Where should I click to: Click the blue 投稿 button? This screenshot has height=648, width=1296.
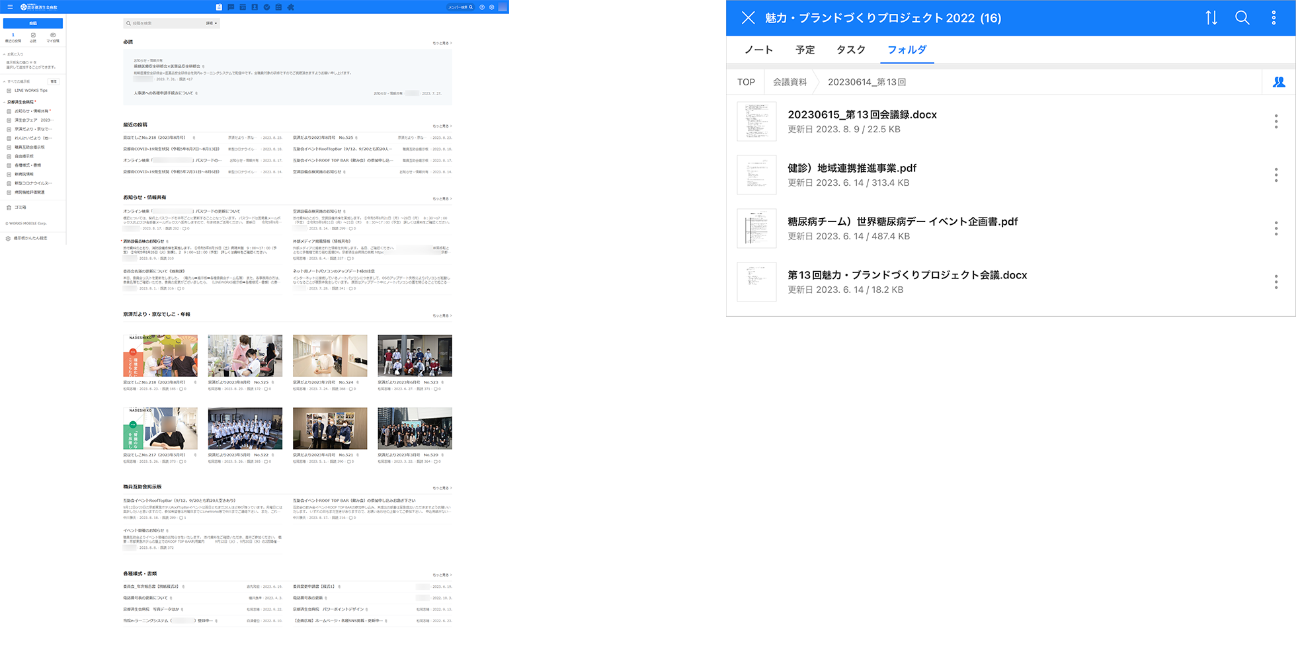coord(33,23)
